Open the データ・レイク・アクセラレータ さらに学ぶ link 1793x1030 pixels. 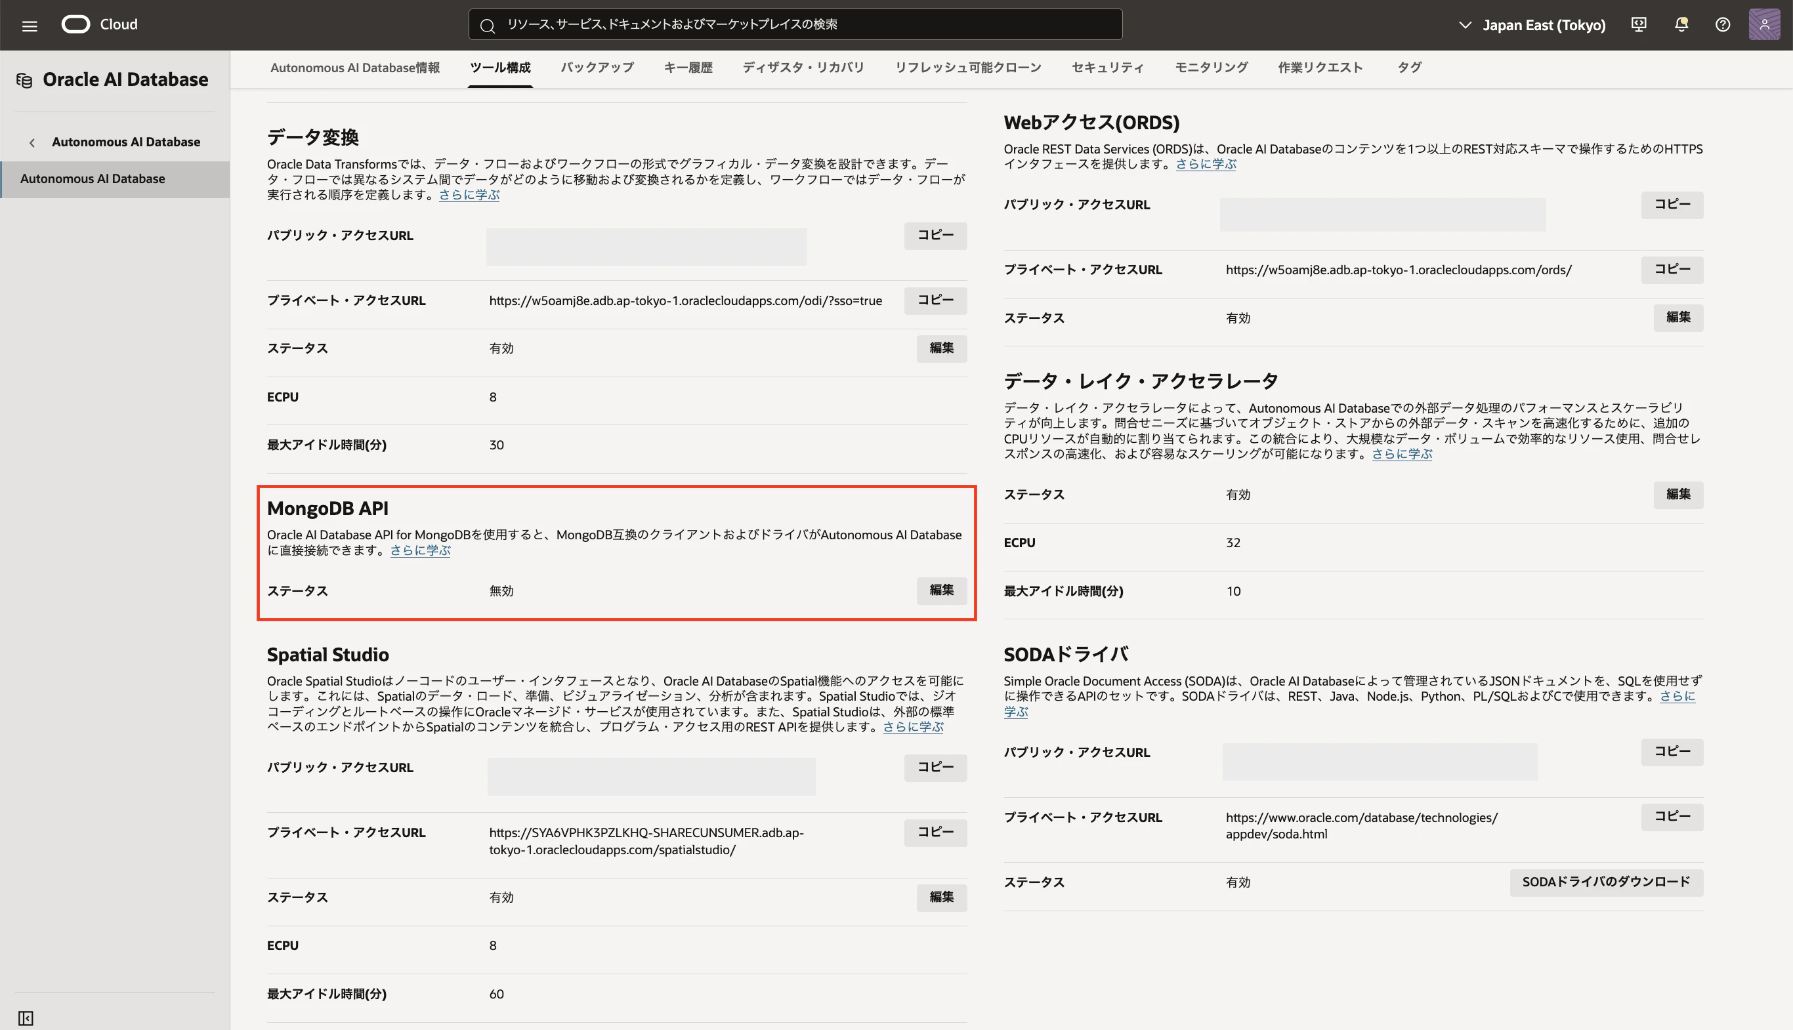click(1402, 454)
